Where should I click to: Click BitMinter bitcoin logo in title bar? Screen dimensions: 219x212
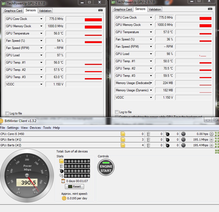[x=1, y=121]
